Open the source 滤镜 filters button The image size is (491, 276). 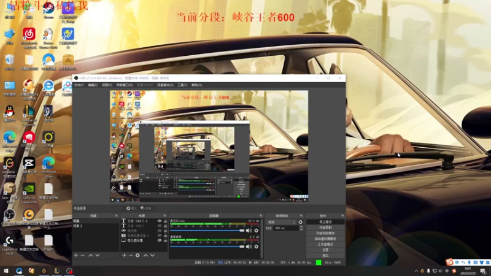(146, 209)
